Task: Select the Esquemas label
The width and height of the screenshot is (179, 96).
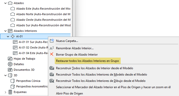Action: point(20,92)
